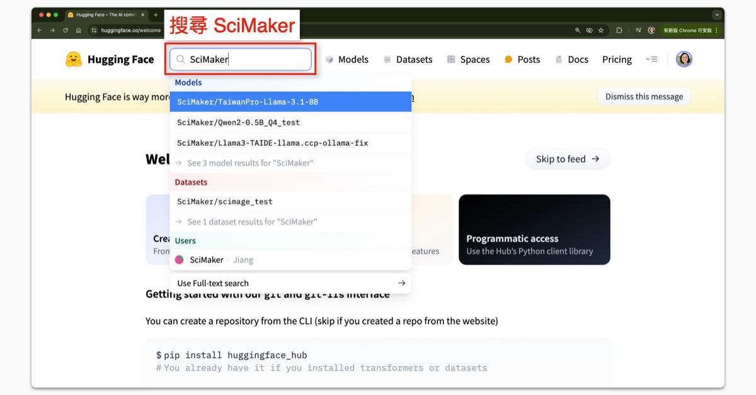
Task: Open the Docs nav item
Action: [571, 59]
